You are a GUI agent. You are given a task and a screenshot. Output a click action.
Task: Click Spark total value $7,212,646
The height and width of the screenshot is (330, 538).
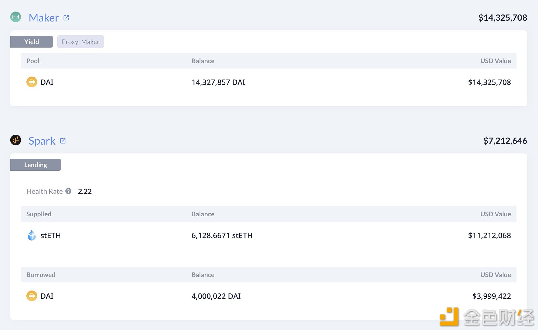coord(505,141)
